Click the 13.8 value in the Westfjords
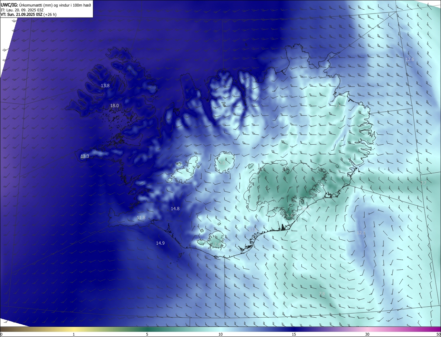This screenshot has width=441, height=337. click(105, 85)
